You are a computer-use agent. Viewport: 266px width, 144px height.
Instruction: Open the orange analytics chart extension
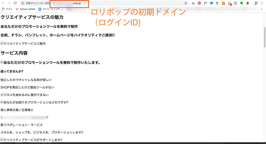(x=223, y=3)
